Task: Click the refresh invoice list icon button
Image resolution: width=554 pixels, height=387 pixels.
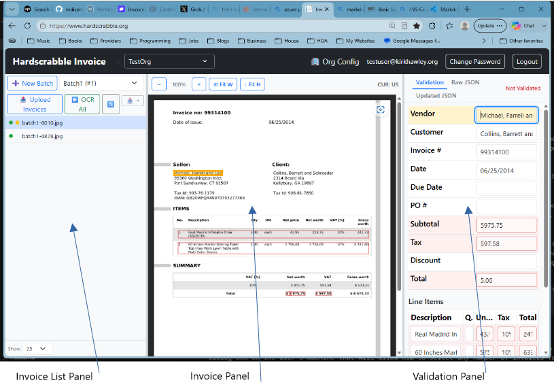Action: [111, 104]
